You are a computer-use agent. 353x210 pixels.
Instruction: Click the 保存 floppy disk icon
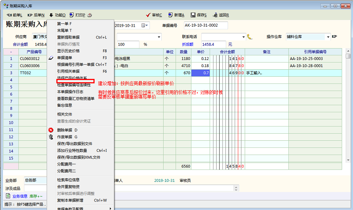click(x=193, y=15)
